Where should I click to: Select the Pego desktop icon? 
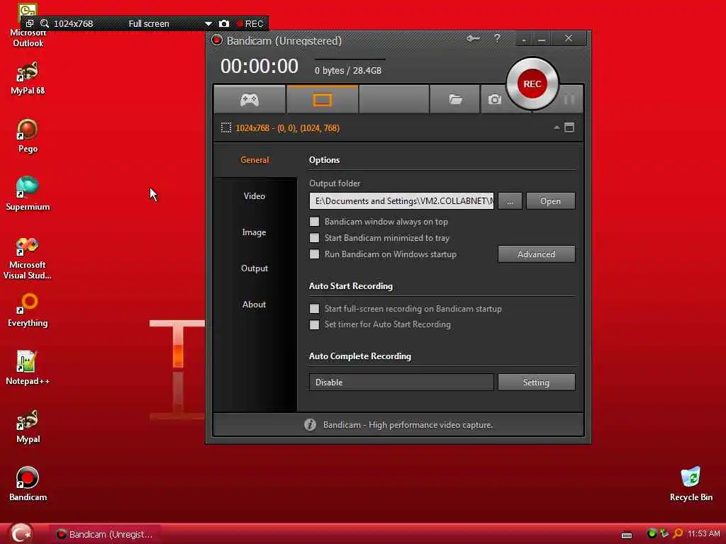click(28, 136)
